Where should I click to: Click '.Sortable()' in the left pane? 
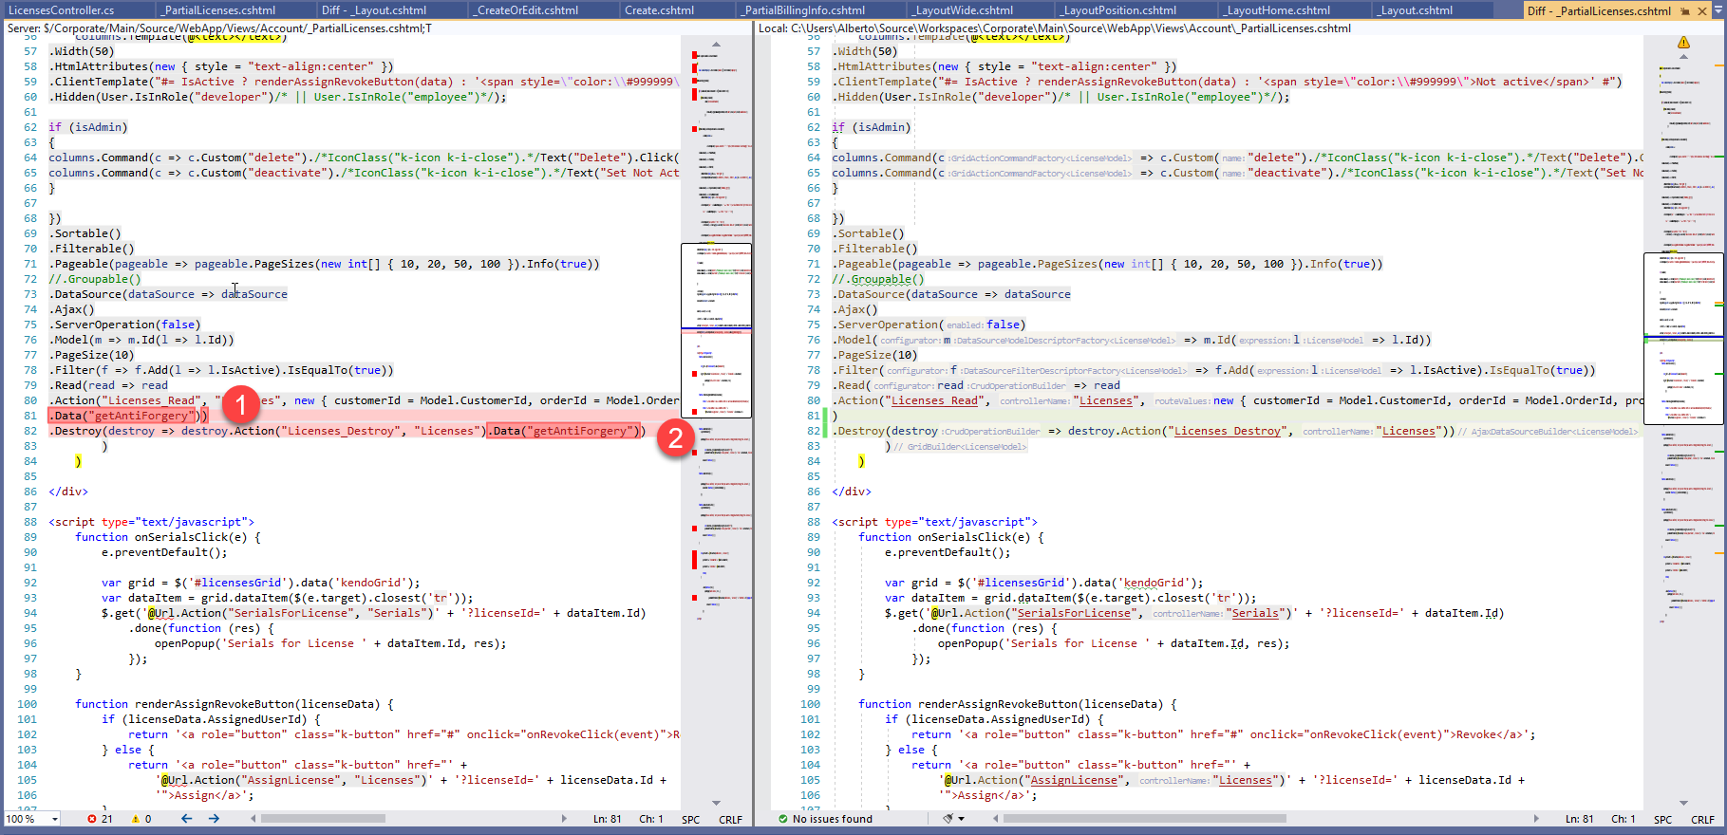[x=85, y=233]
